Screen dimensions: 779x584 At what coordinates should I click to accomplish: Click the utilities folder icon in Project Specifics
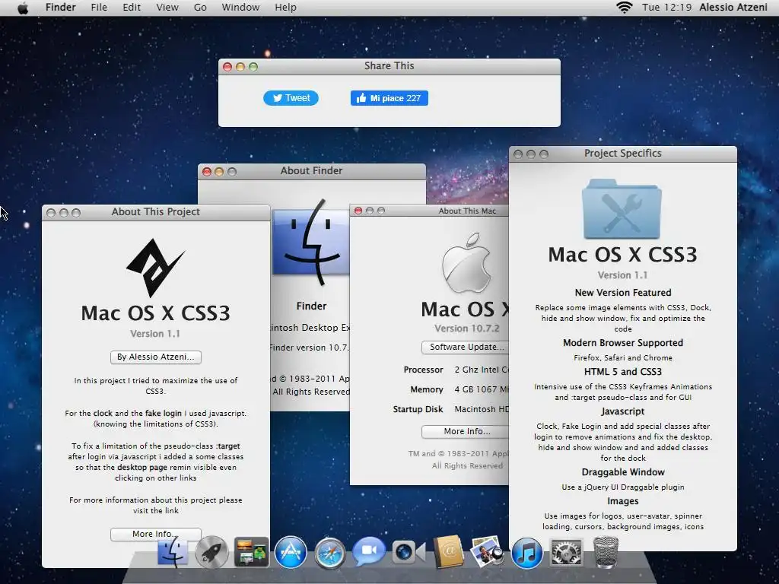coord(622,209)
